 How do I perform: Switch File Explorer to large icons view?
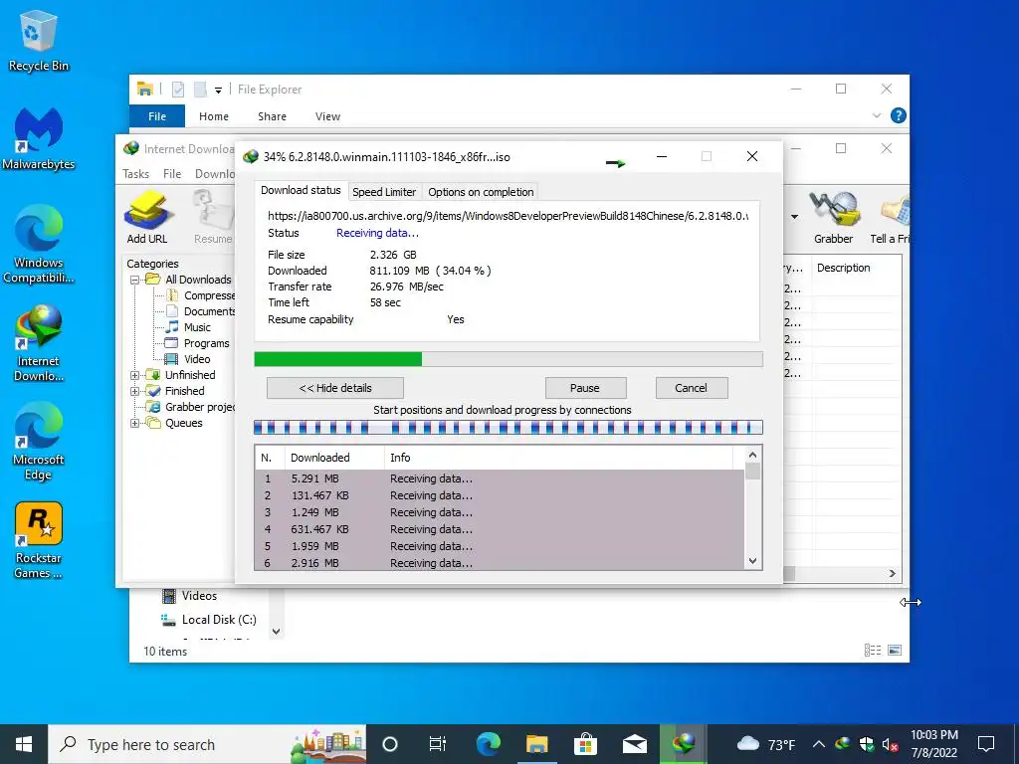pos(895,651)
